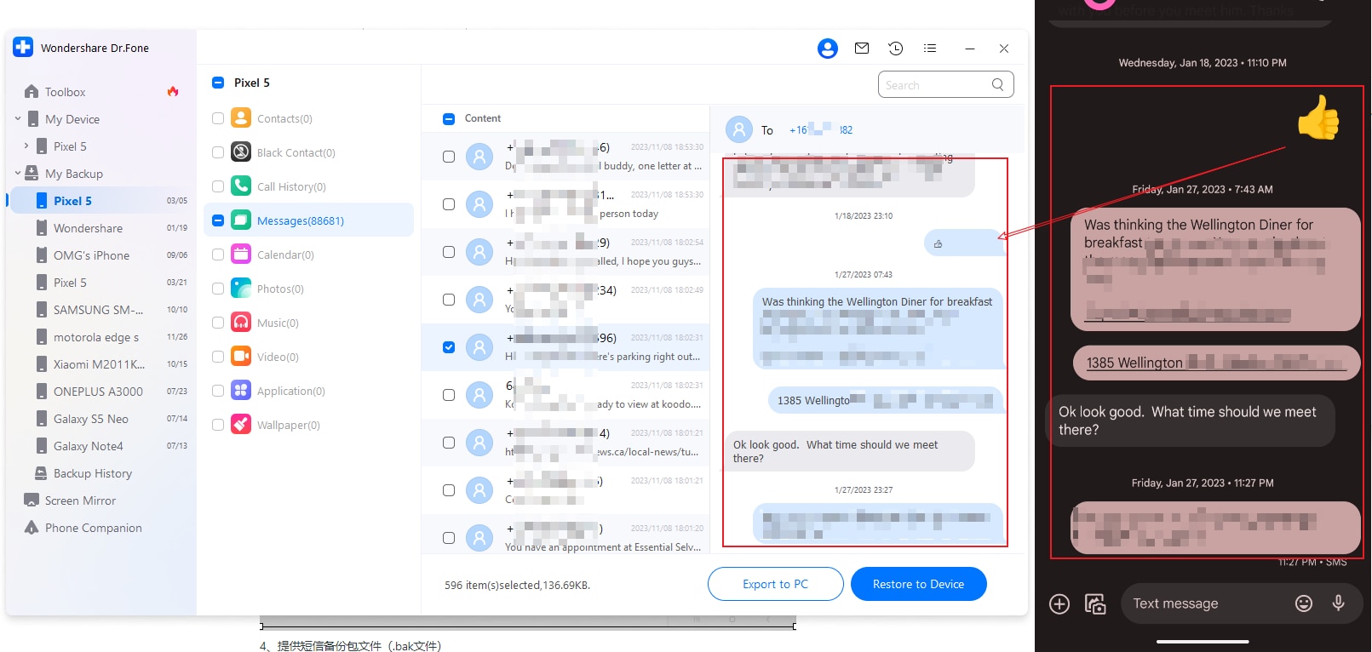Check the Call History(0) checkbox
Viewport: 1372px width, 652px height.
coord(218,186)
